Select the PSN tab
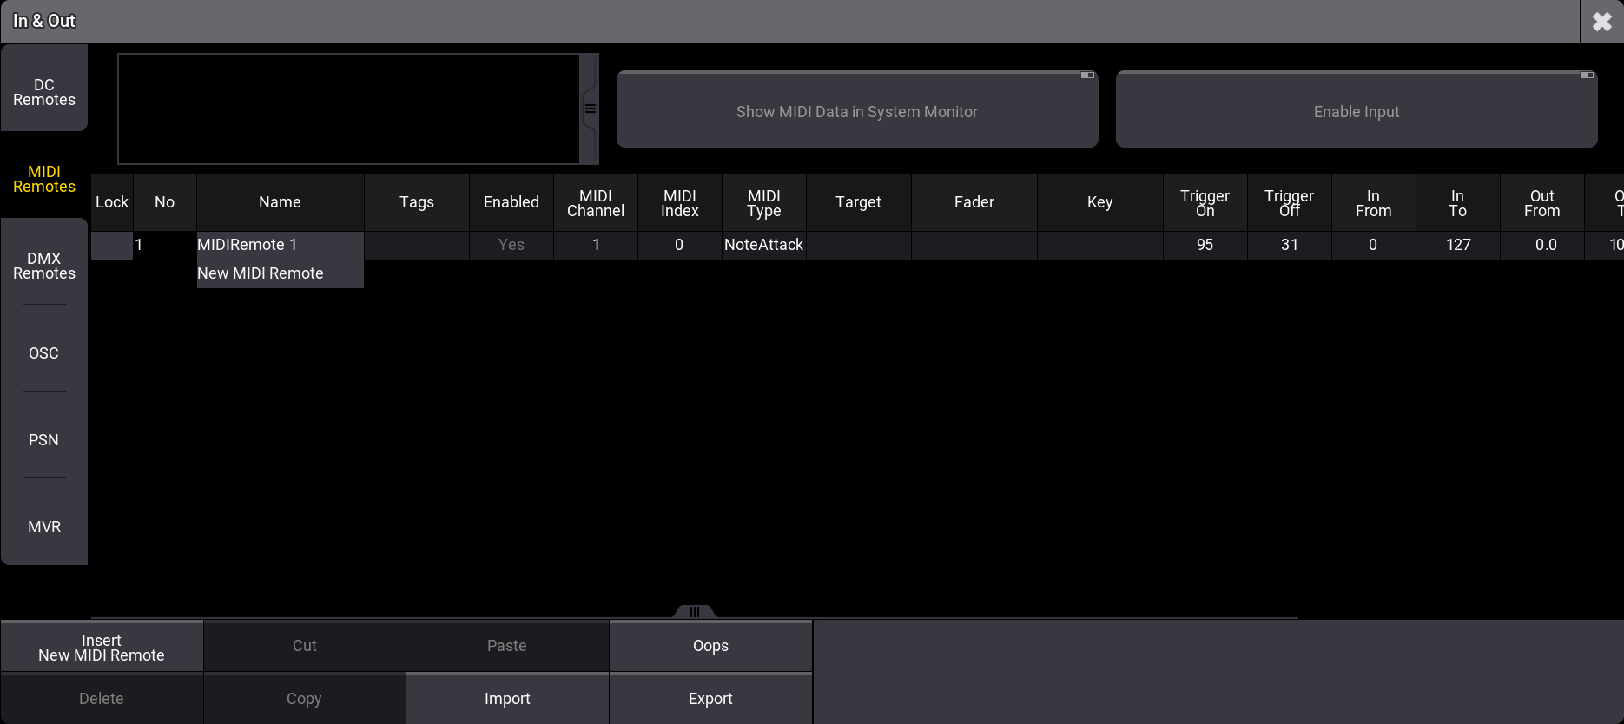 [44, 440]
